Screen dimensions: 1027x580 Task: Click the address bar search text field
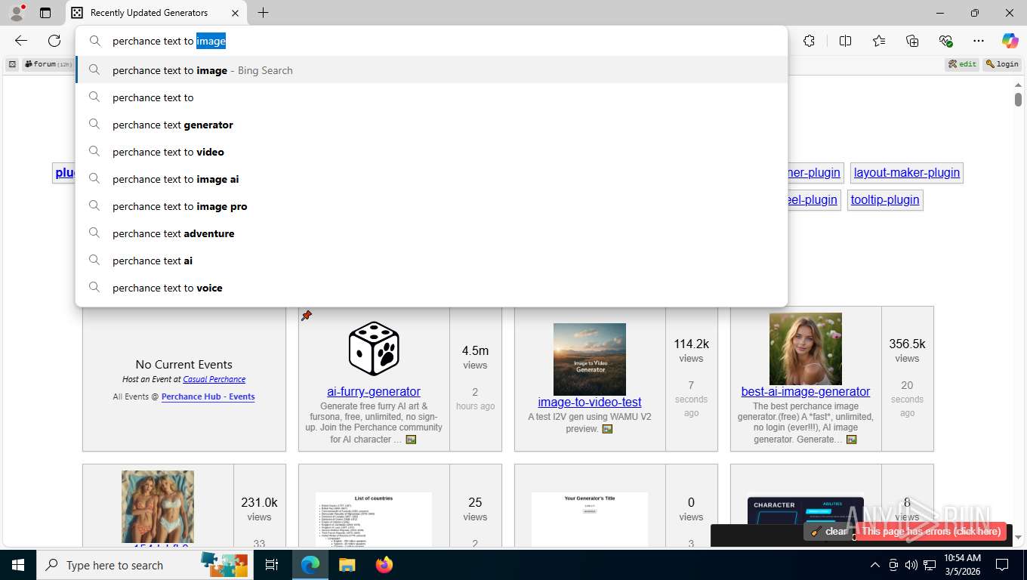coord(431,41)
